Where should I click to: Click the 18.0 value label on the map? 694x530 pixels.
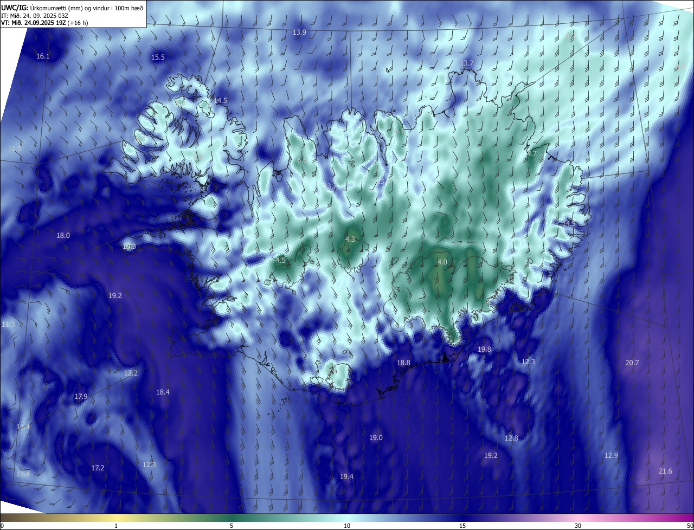63,235
